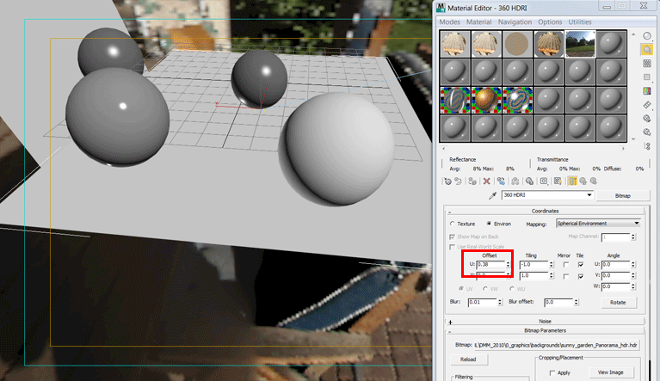Click the Reload button
The image size is (660, 381).
tap(468, 359)
